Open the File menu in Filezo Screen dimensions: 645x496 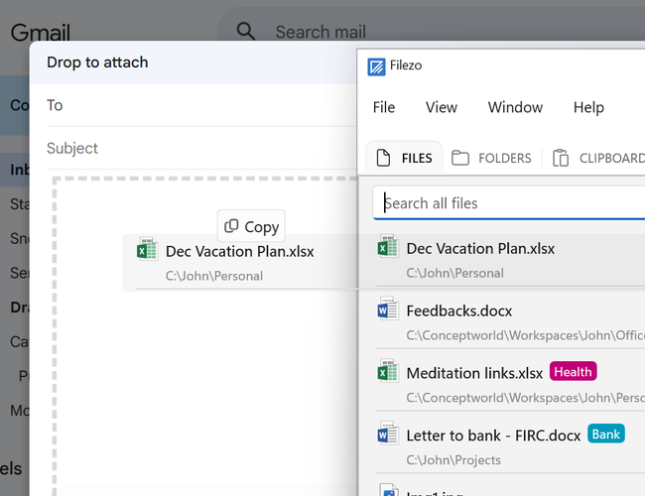(x=384, y=107)
